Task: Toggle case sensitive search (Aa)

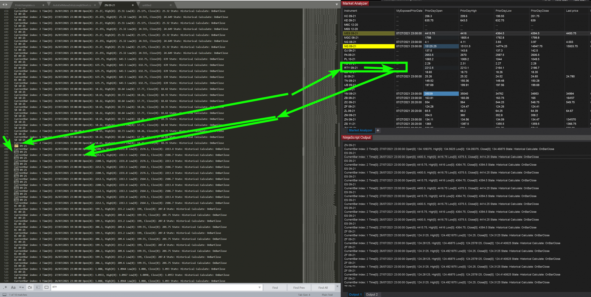Action: pos(13,287)
